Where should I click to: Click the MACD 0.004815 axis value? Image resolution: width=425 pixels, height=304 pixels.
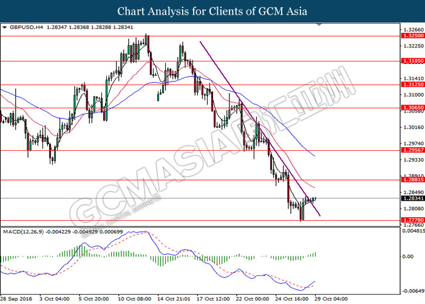pyautogui.click(x=413, y=231)
